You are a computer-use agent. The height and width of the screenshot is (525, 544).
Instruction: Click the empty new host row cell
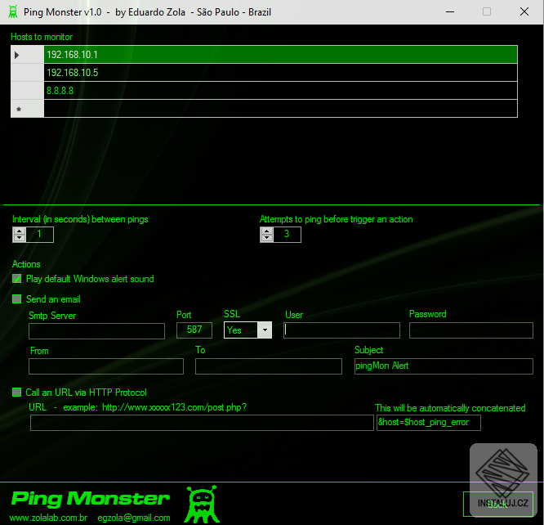point(280,109)
